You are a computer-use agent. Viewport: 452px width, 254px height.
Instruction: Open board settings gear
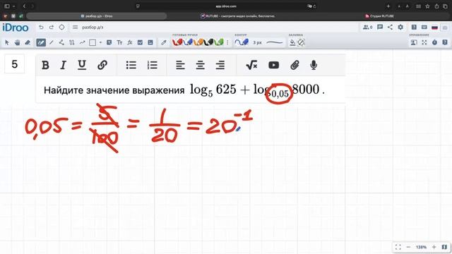tap(400, 27)
